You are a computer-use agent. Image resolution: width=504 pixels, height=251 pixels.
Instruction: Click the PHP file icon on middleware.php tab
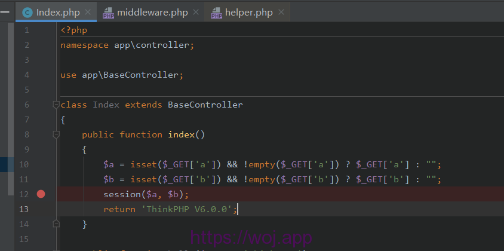coord(108,12)
